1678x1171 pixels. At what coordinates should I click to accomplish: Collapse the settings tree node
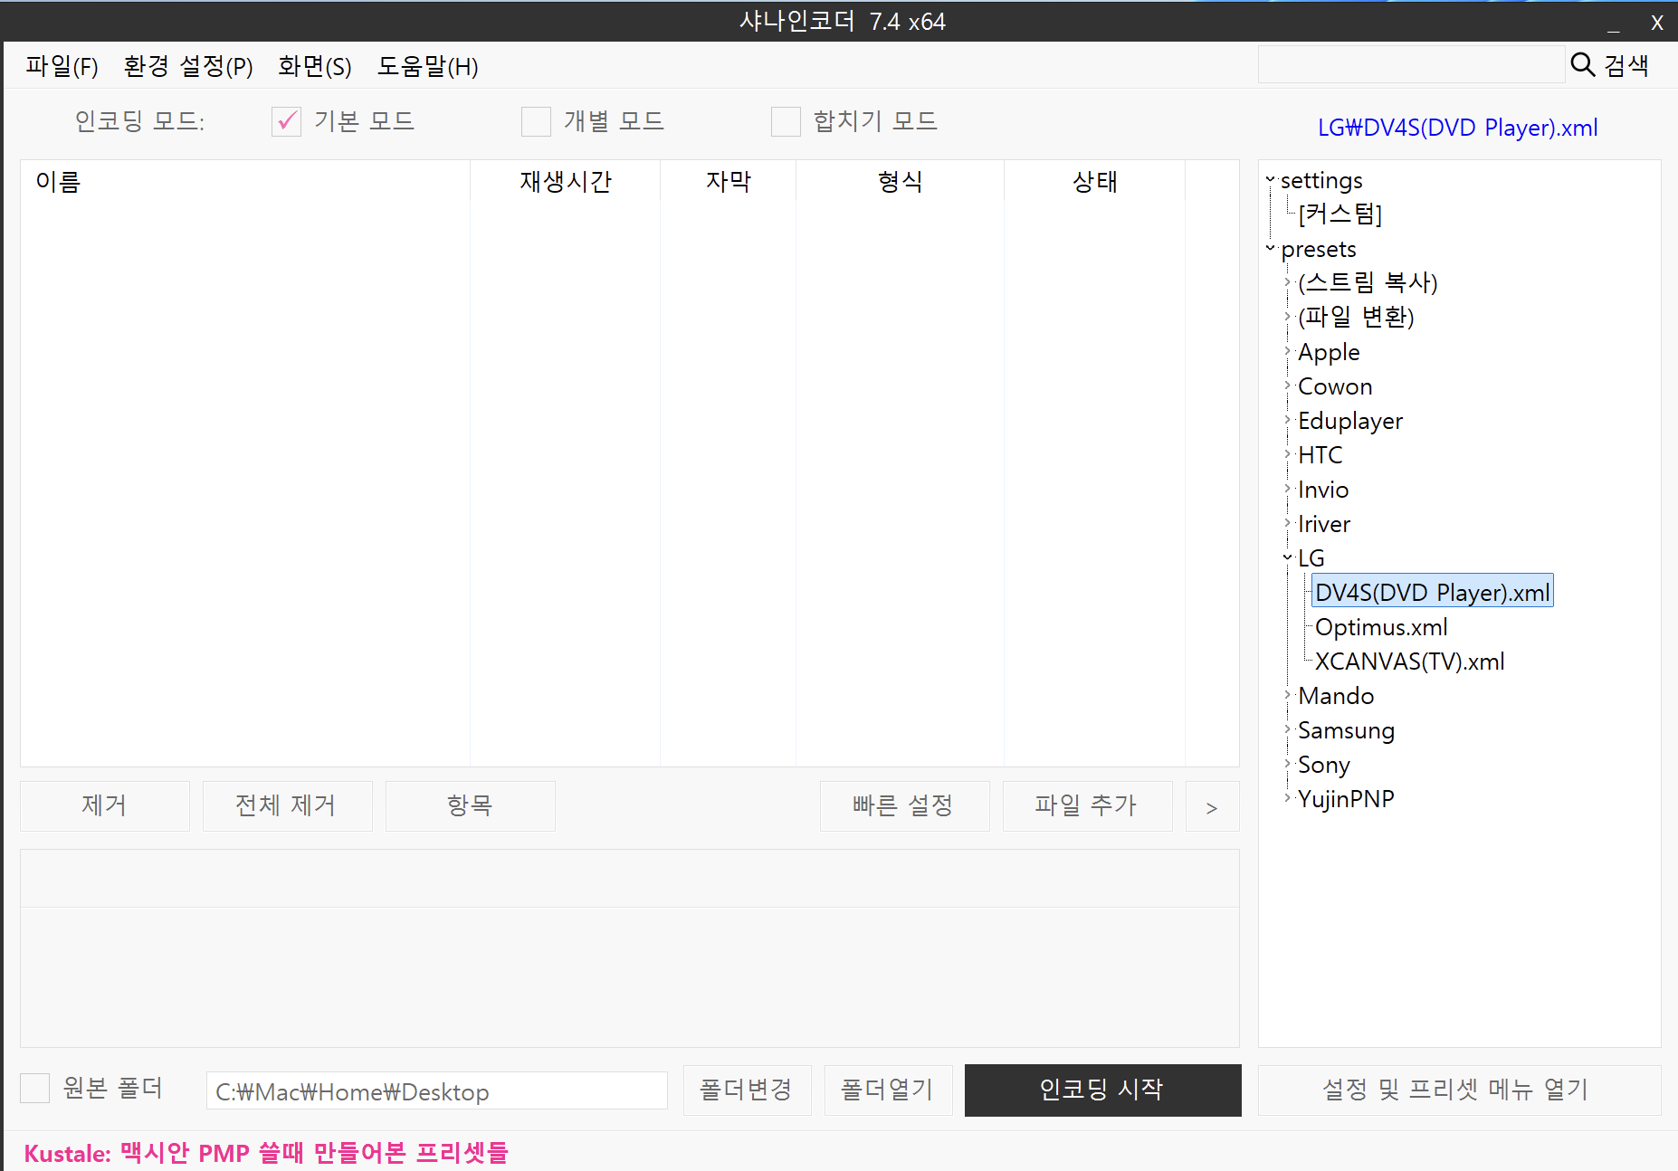pyautogui.click(x=1270, y=179)
